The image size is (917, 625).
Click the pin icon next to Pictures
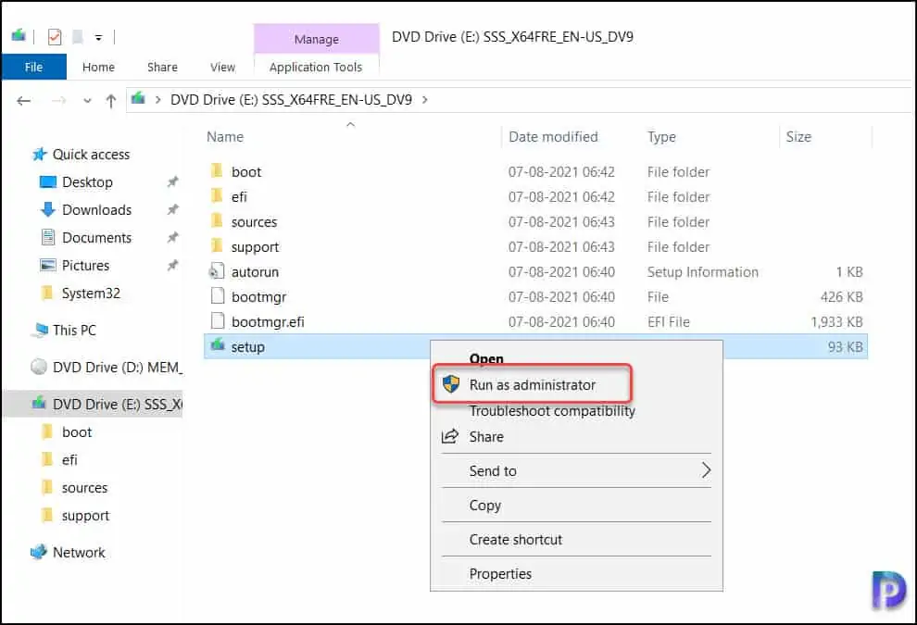click(172, 266)
